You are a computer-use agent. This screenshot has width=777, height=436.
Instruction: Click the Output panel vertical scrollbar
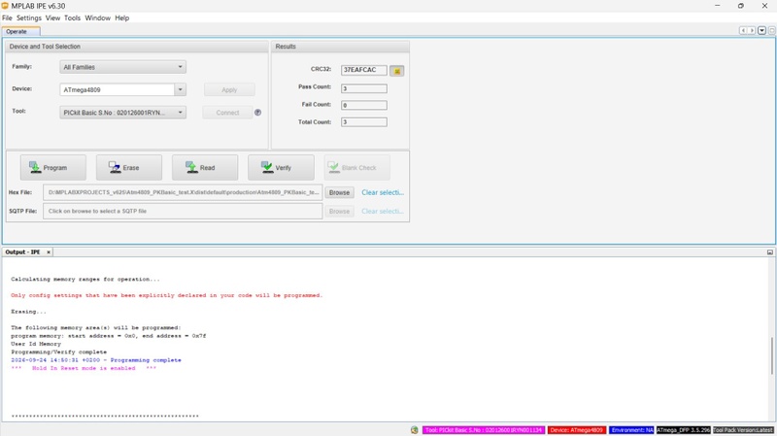(x=771, y=355)
